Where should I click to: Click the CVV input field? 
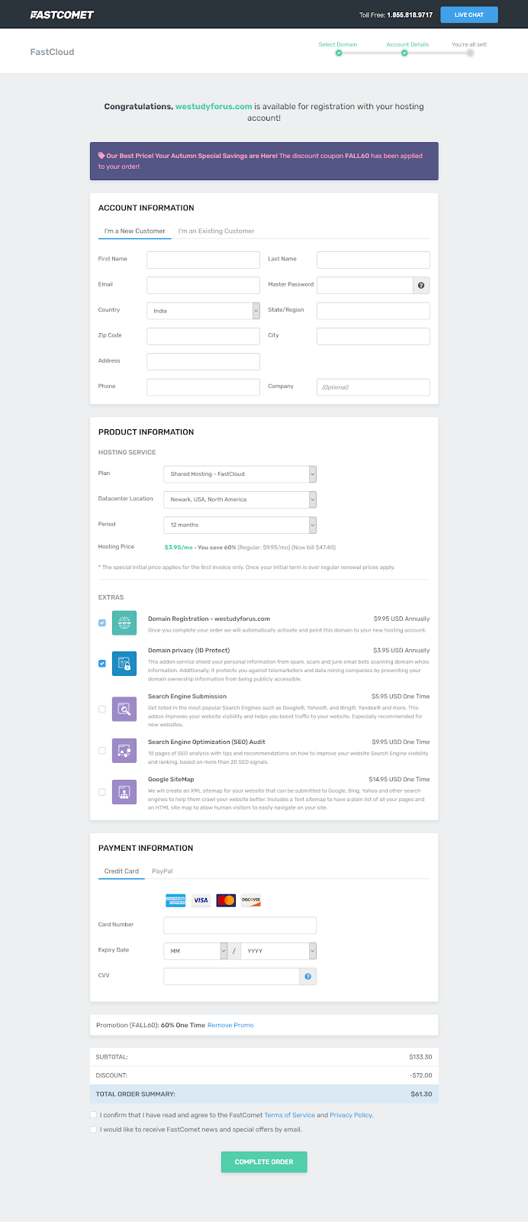(232, 976)
